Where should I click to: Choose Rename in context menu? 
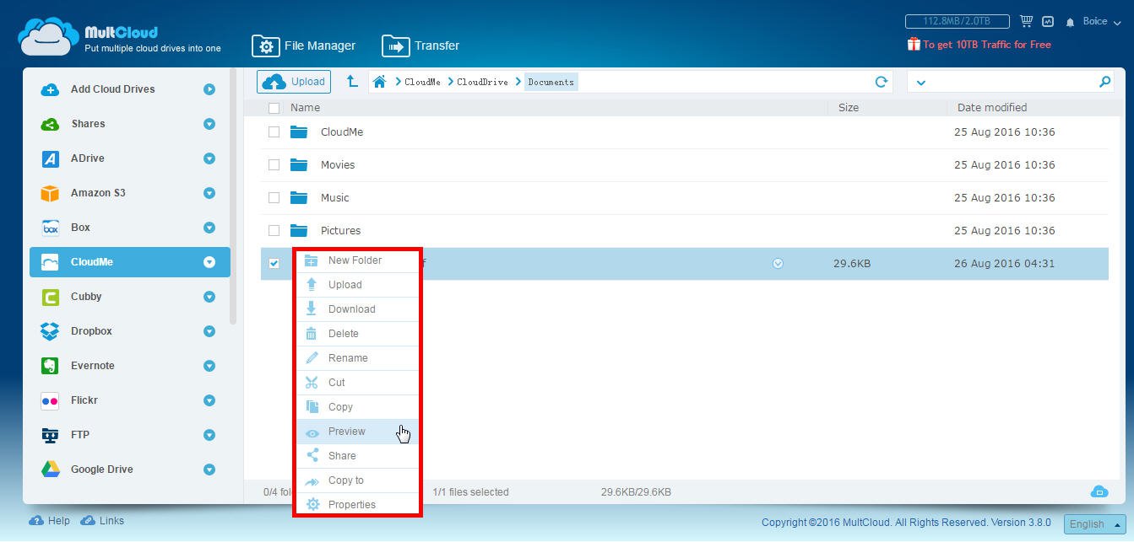357,358
